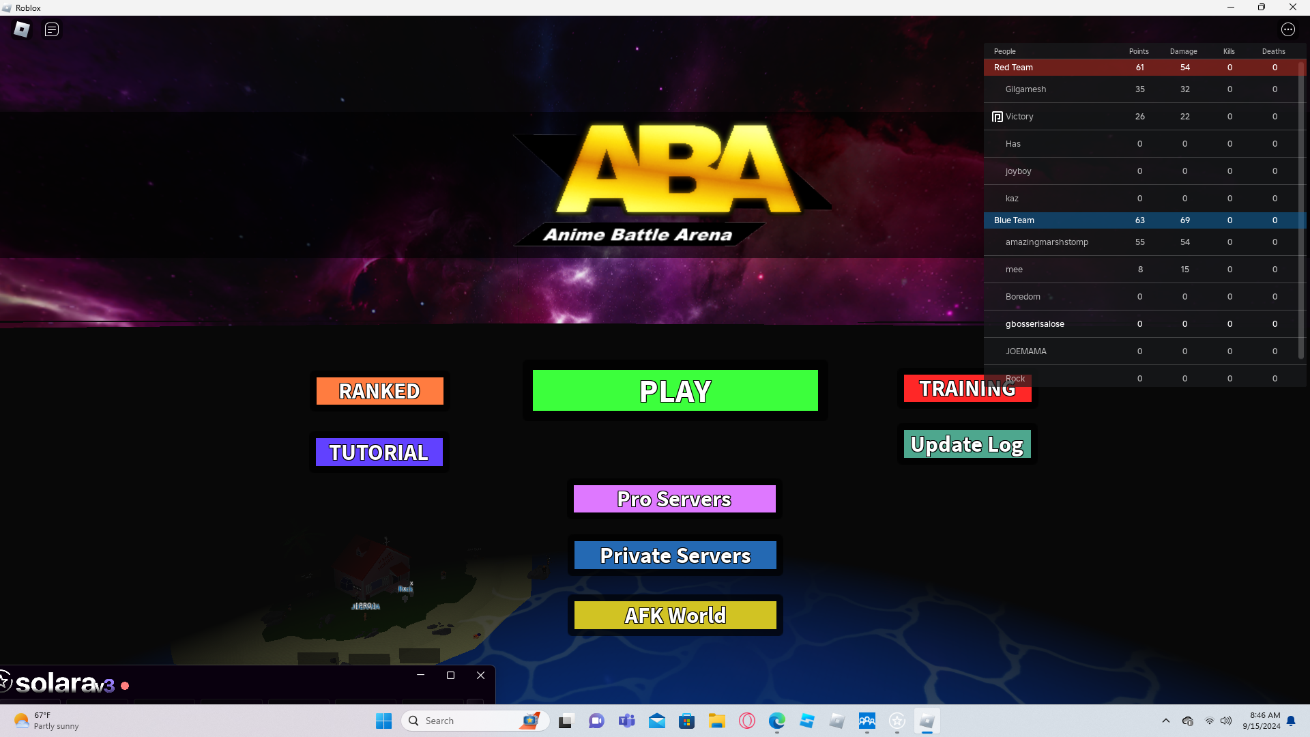1310x737 pixels.
Task: Open the Roblox chat icon
Action: coord(52,29)
